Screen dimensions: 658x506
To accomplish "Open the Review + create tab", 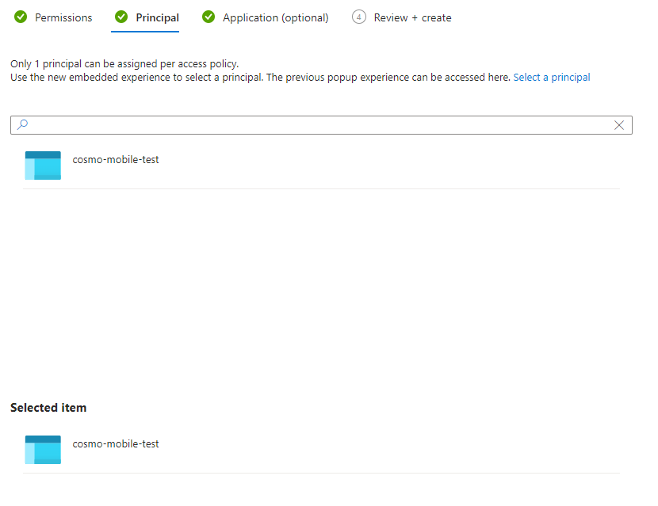I will pos(412,17).
